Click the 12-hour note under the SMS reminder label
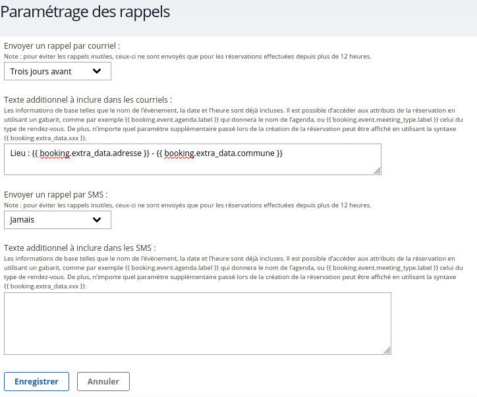Screen dimensions: 477x397 click(x=187, y=205)
